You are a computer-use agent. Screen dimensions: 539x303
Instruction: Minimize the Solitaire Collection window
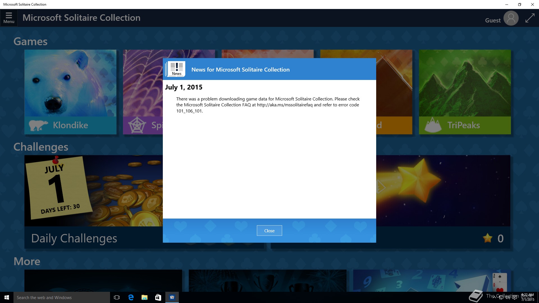tap(507, 4)
